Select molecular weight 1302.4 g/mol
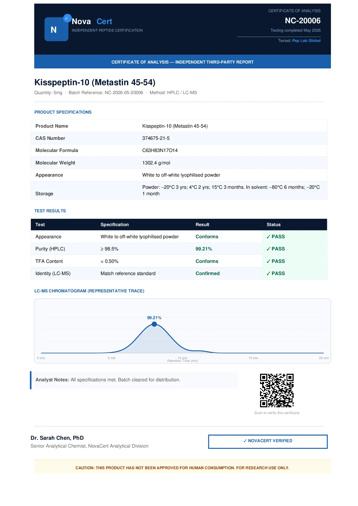Image resolution: width=358 pixels, height=506 pixels. click(156, 163)
